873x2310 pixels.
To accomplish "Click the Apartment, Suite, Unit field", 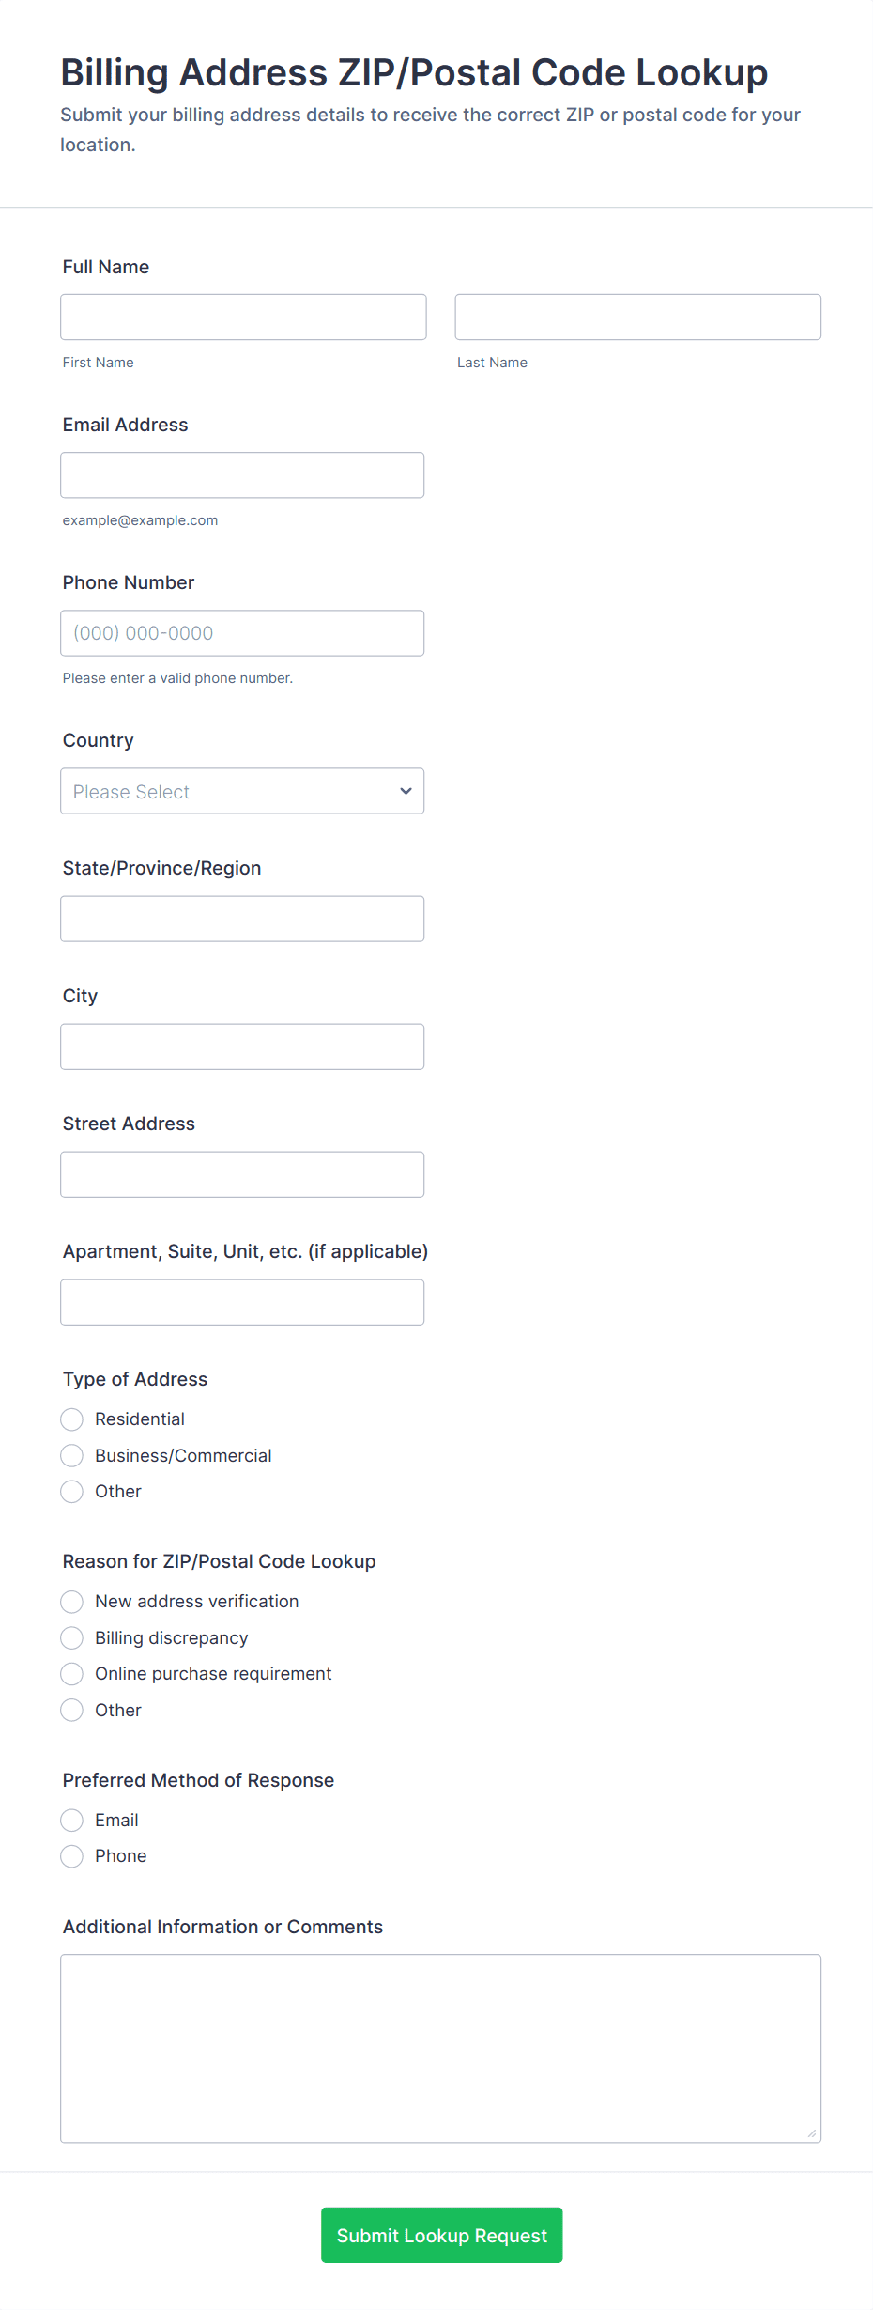I will 242,1301.
